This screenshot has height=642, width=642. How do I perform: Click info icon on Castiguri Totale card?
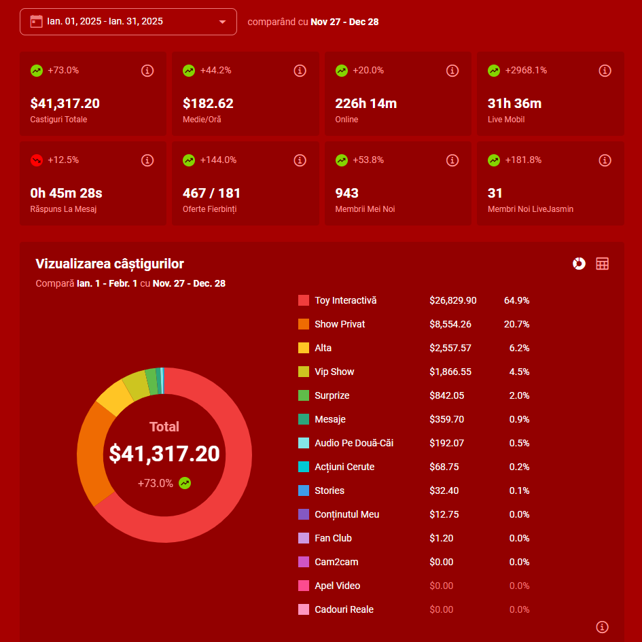pyautogui.click(x=147, y=71)
